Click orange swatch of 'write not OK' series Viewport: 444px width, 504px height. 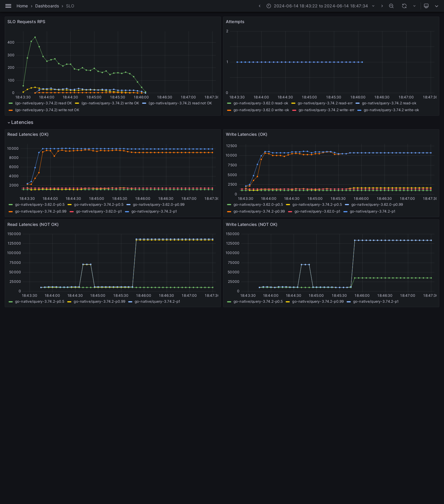tap(11, 110)
